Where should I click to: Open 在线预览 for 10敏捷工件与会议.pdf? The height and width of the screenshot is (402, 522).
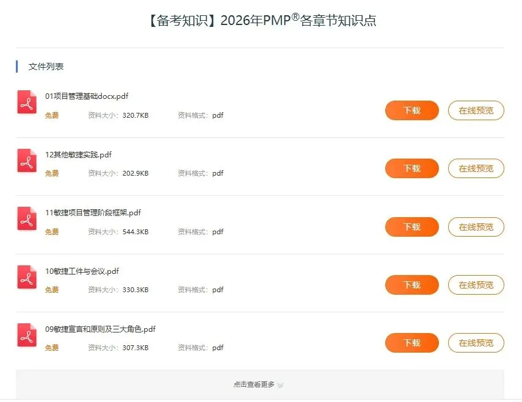476,285
